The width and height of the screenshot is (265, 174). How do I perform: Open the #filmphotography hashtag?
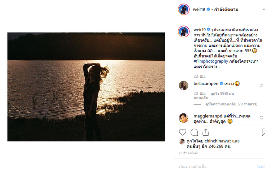pyautogui.click(x=211, y=61)
